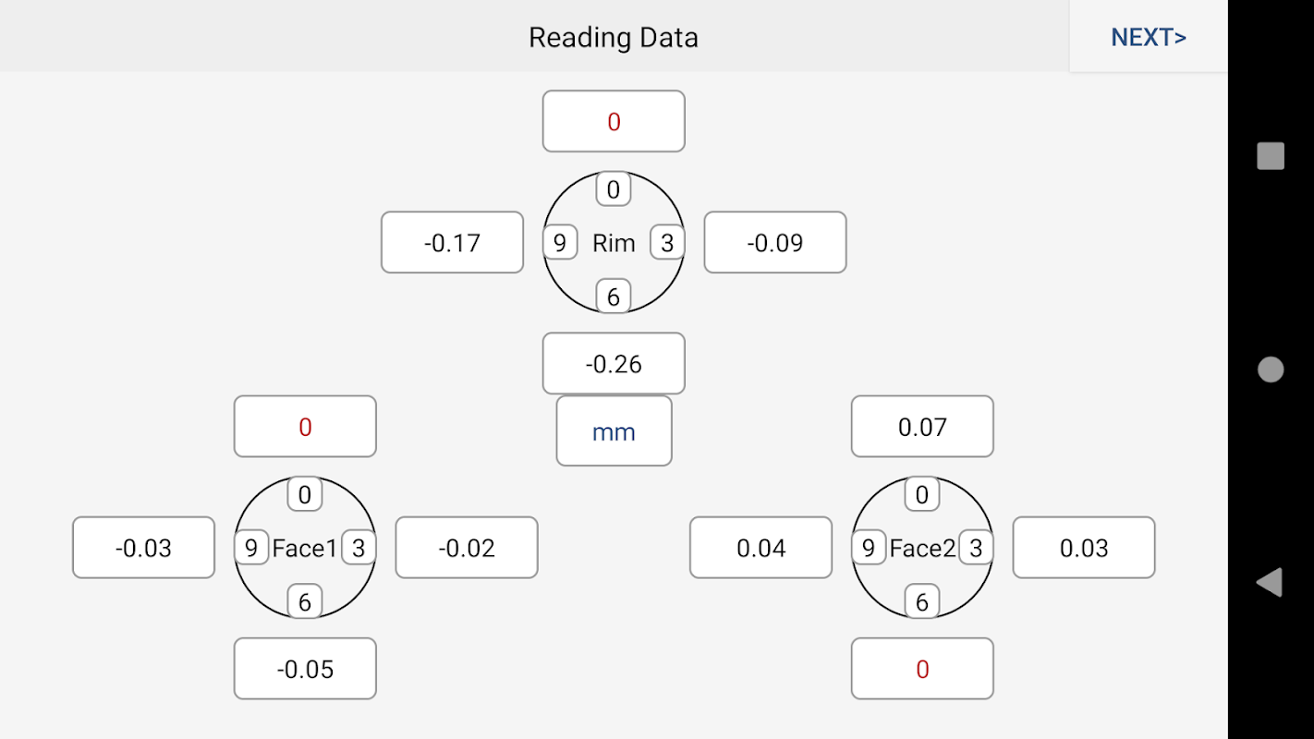The image size is (1314, 739).
Task: Edit the Face1 -0.02 reading field
Action: coord(467,548)
